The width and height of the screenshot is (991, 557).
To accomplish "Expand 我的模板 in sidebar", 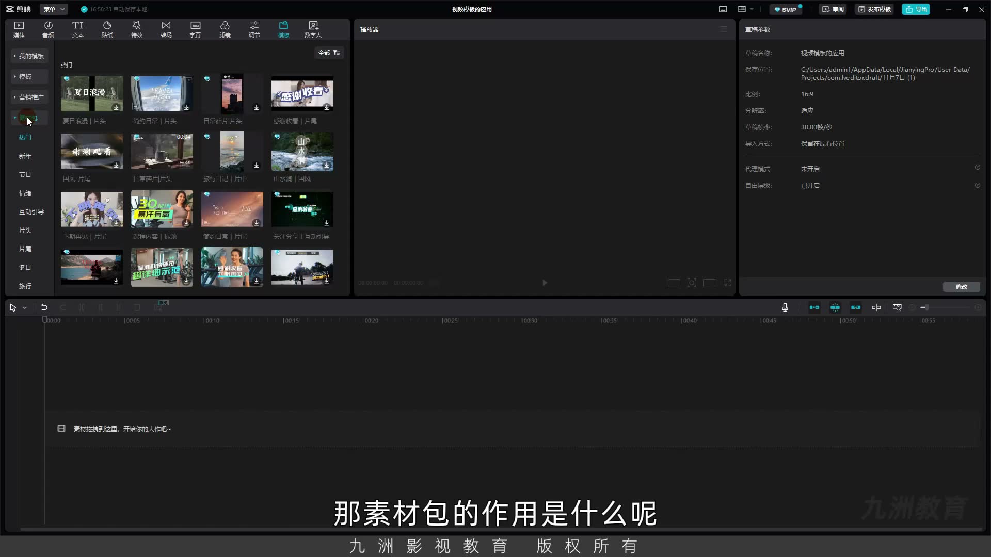I will click(29, 56).
